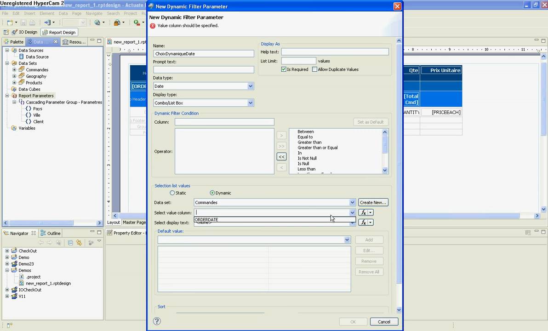Viewport: 548px width, 331px height.
Task: Click the Link with Editor icon in Navigator
Action: 80,243
